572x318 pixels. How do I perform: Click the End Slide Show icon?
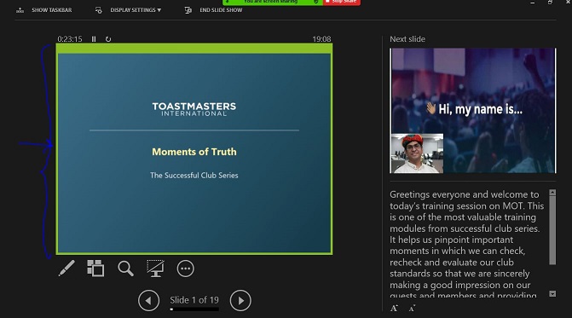(188, 10)
